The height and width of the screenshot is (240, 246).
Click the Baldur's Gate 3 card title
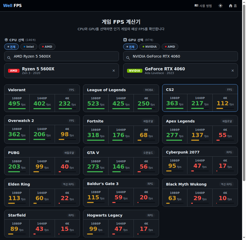tap(103, 184)
